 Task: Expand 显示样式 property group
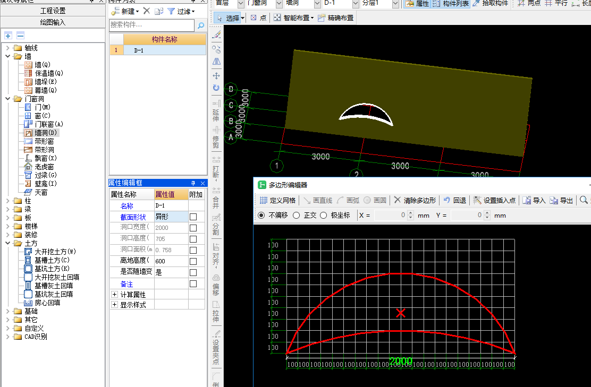click(115, 304)
